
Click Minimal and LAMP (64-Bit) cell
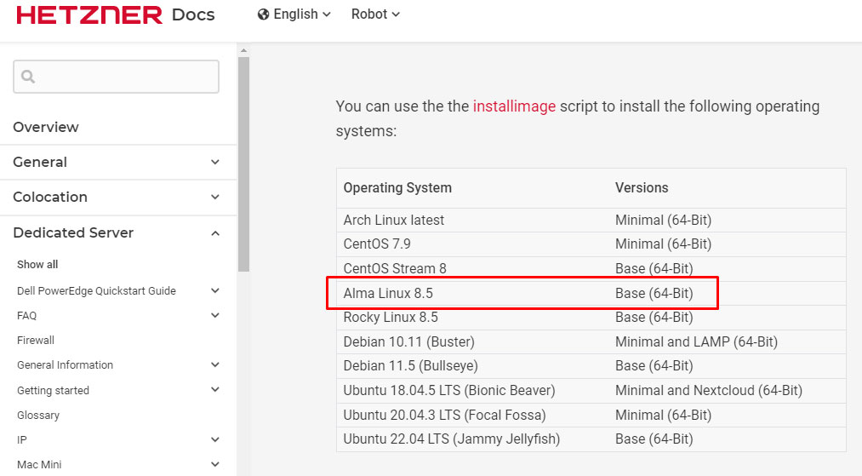(696, 341)
